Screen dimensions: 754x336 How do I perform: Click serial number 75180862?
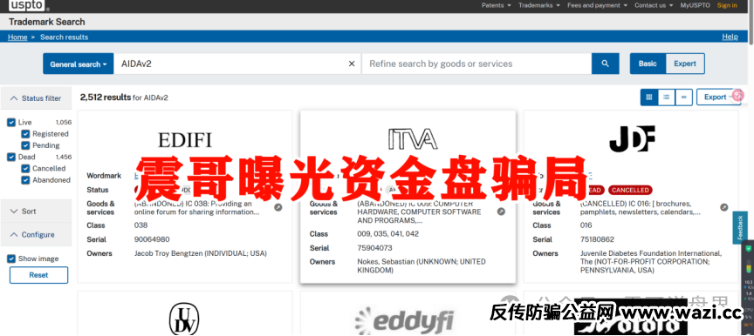[597, 239]
